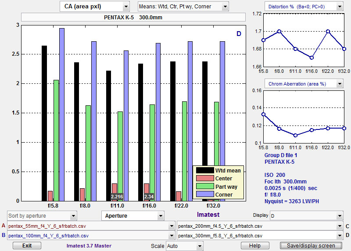Click the f/32.0 point on Chrom Aberration plot
Image resolution: width=351 pixels, height=251 pixels.
click(x=344, y=128)
